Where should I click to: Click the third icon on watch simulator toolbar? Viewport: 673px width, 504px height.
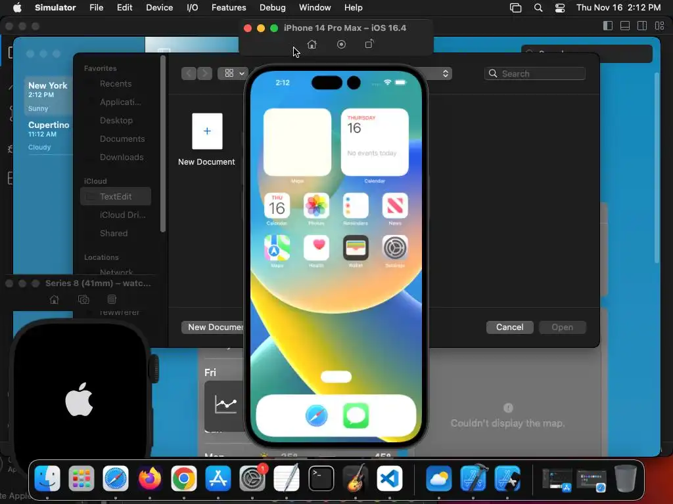tap(112, 299)
